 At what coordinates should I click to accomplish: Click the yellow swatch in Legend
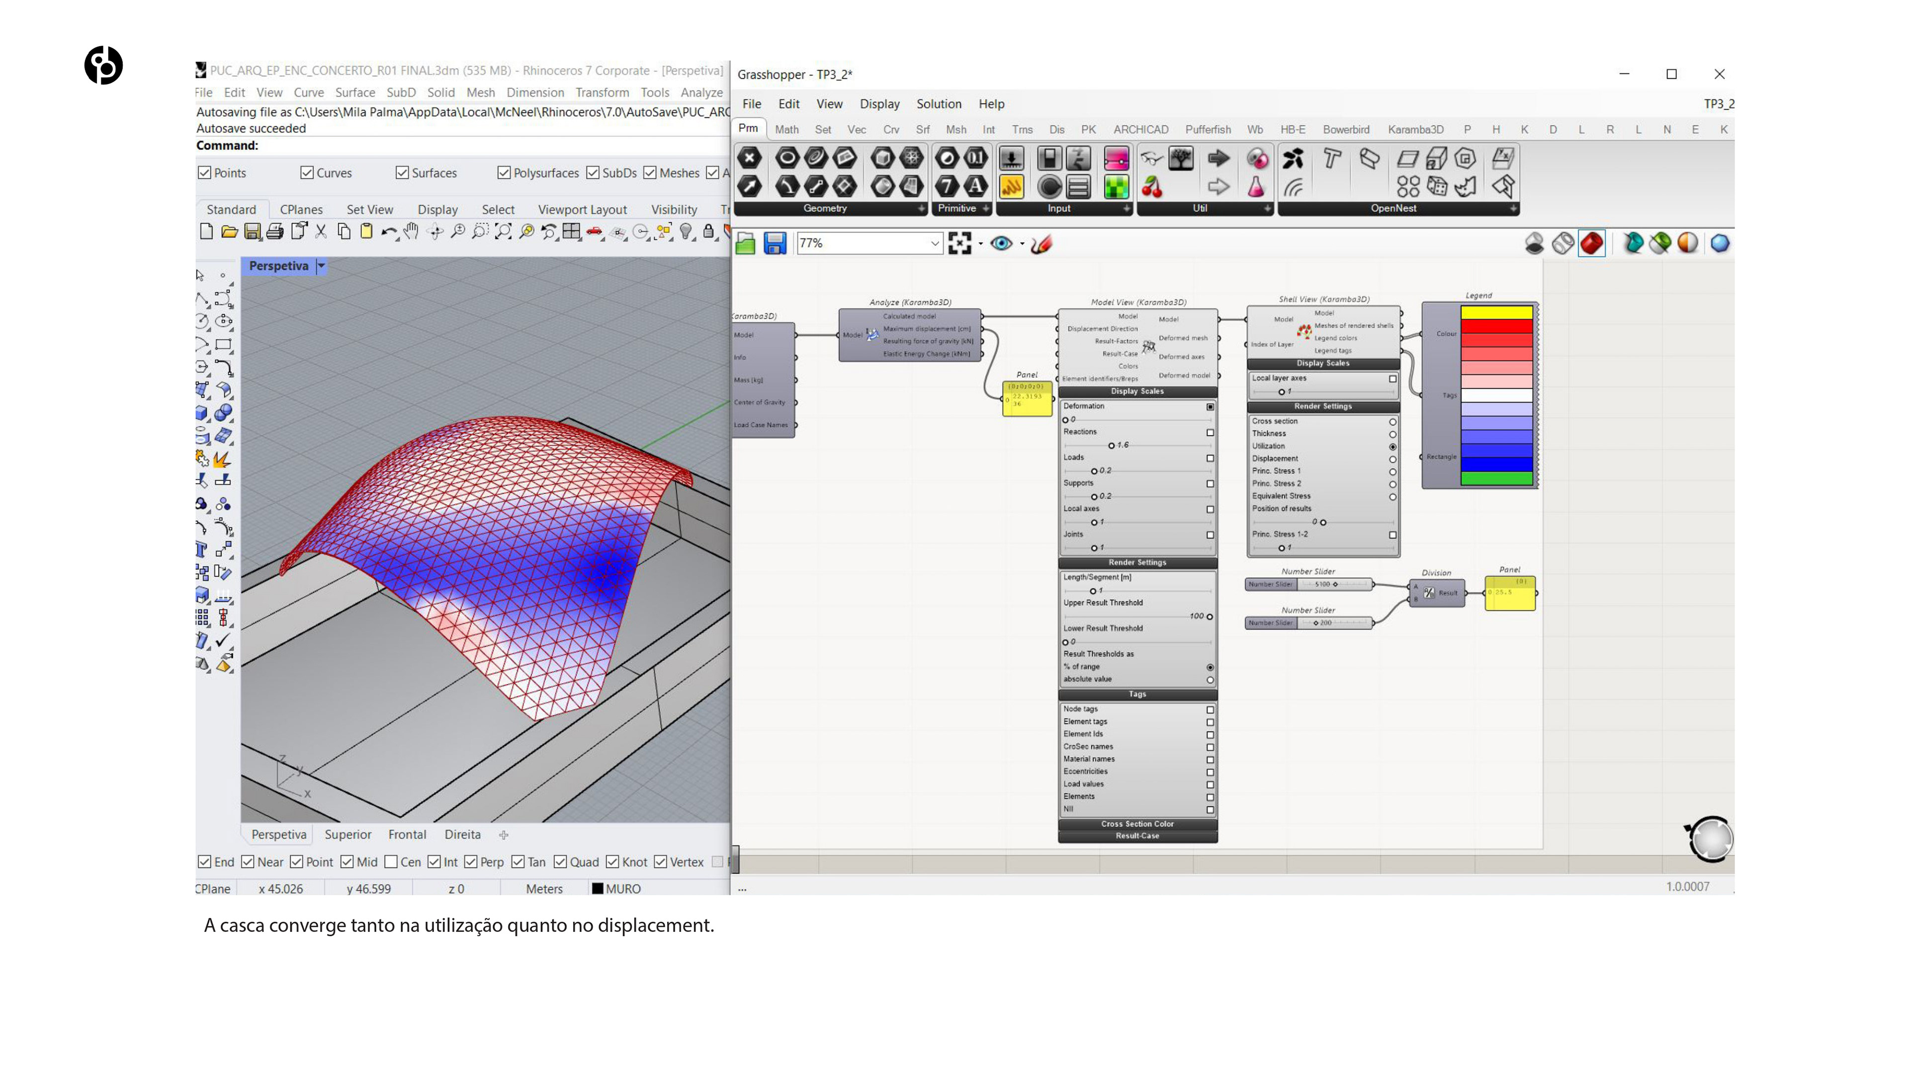(1496, 312)
